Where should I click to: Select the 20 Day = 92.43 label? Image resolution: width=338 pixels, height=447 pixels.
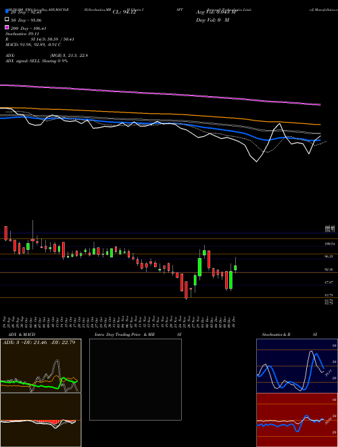(26, 12)
